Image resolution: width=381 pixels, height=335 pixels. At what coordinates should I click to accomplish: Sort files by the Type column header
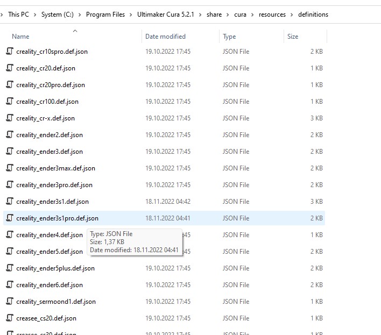pos(229,37)
